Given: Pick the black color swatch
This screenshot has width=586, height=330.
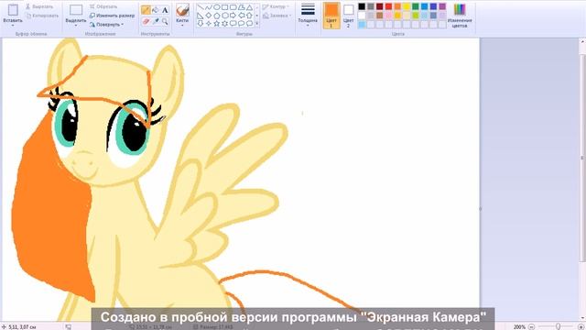Looking at the screenshot, I should (362, 6).
